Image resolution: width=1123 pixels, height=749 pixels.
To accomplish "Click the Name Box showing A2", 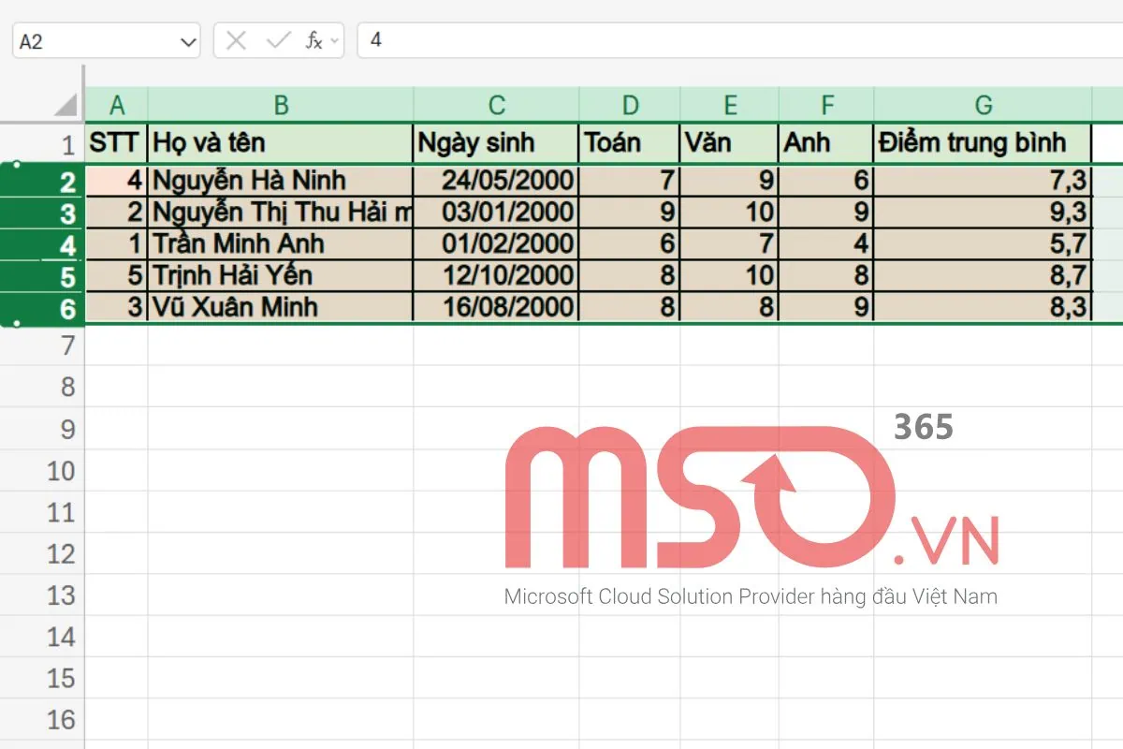I will (94, 42).
